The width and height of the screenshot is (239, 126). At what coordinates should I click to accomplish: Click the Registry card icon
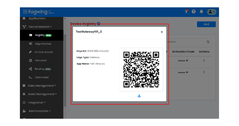click(30, 35)
